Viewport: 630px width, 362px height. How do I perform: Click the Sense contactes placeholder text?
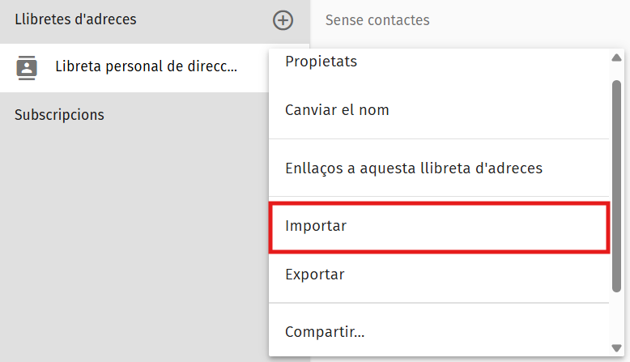point(377,20)
